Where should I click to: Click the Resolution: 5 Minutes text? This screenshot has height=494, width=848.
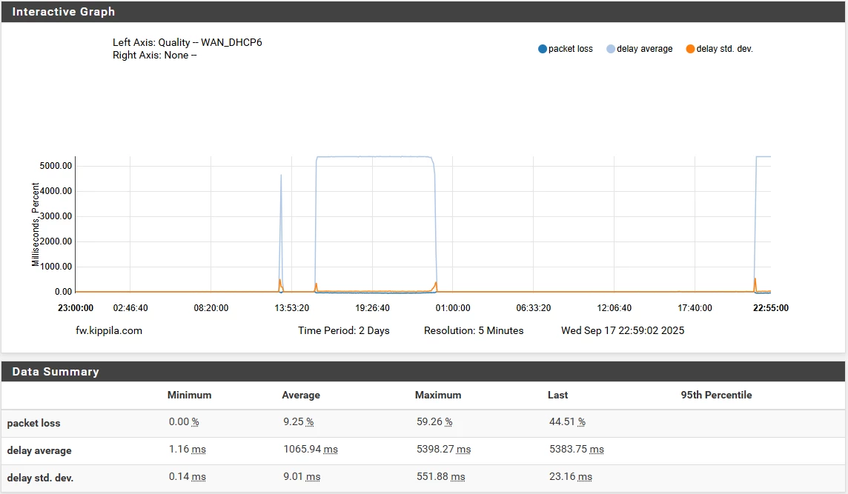point(474,331)
